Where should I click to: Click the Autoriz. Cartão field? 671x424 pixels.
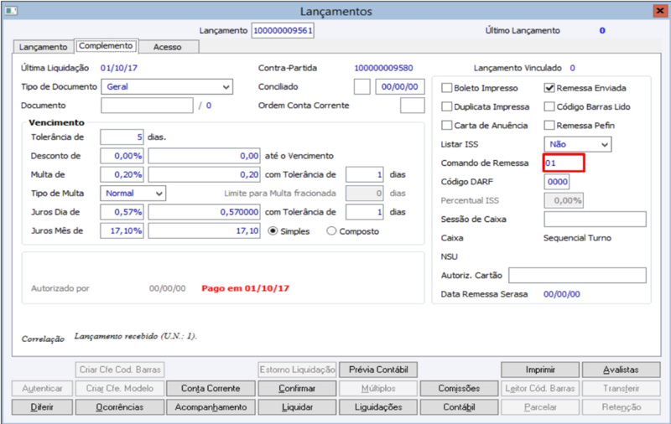click(x=577, y=275)
